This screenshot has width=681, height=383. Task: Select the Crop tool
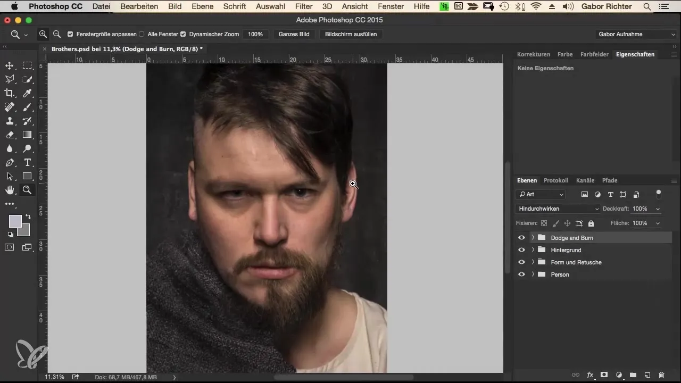tap(10, 93)
